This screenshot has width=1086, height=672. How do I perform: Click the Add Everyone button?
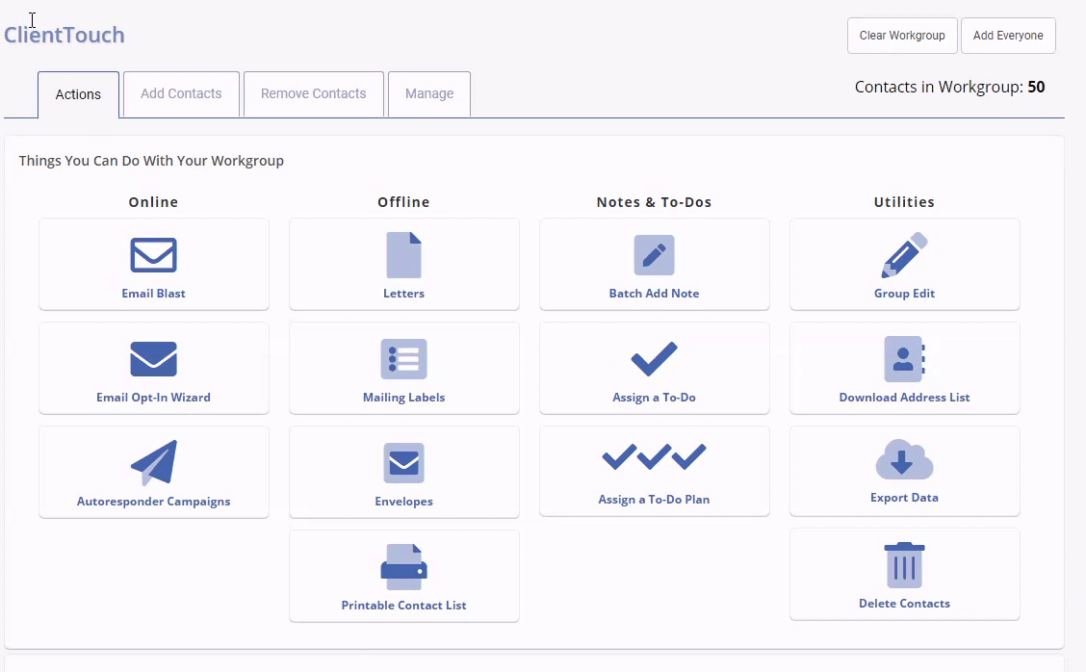coord(1008,36)
